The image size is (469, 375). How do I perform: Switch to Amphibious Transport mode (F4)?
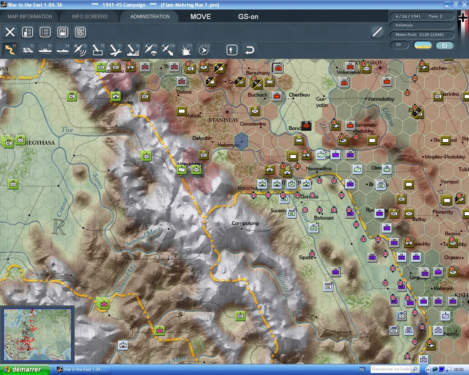63,49
